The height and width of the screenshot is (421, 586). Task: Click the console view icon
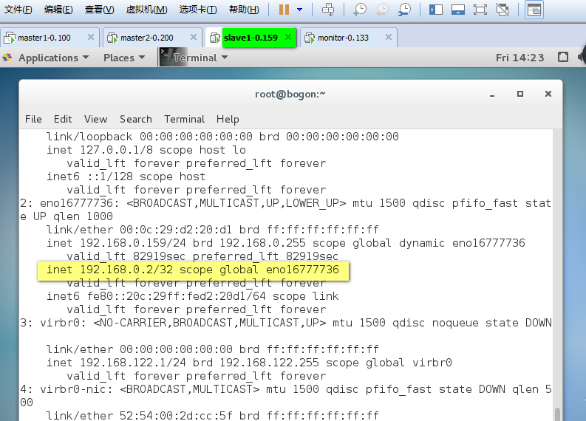click(534, 10)
